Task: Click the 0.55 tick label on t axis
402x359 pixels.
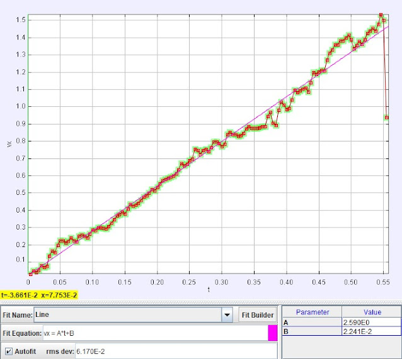Action: [x=382, y=282]
